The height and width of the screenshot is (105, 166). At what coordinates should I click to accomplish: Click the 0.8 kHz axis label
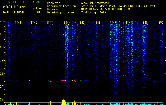[2, 73]
